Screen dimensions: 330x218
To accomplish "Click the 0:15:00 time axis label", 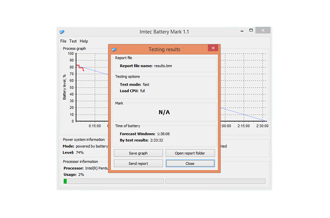I will [95, 126].
